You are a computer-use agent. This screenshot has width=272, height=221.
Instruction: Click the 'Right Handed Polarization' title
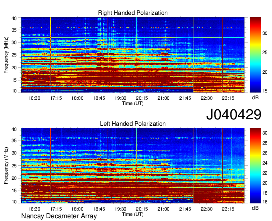133,13
